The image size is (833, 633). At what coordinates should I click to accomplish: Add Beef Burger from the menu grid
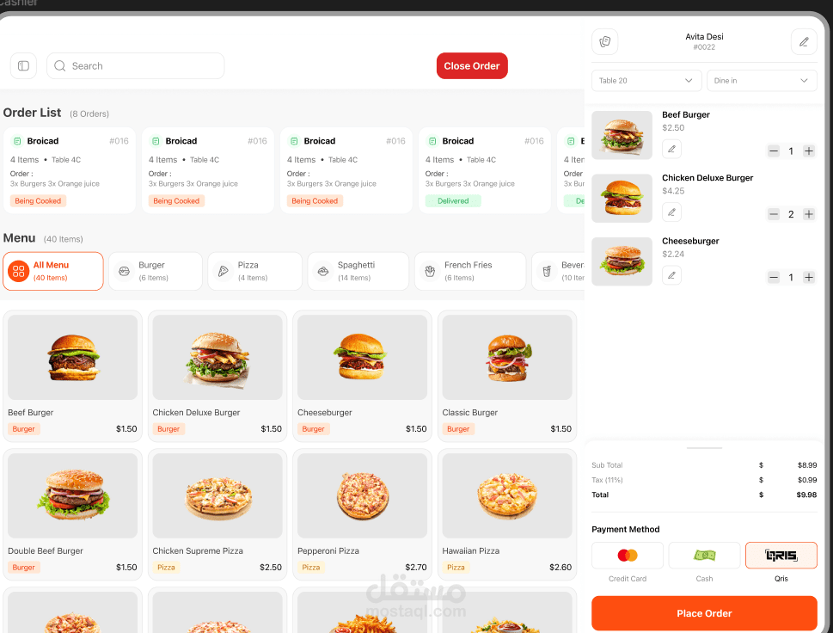(x=73, y=376)
